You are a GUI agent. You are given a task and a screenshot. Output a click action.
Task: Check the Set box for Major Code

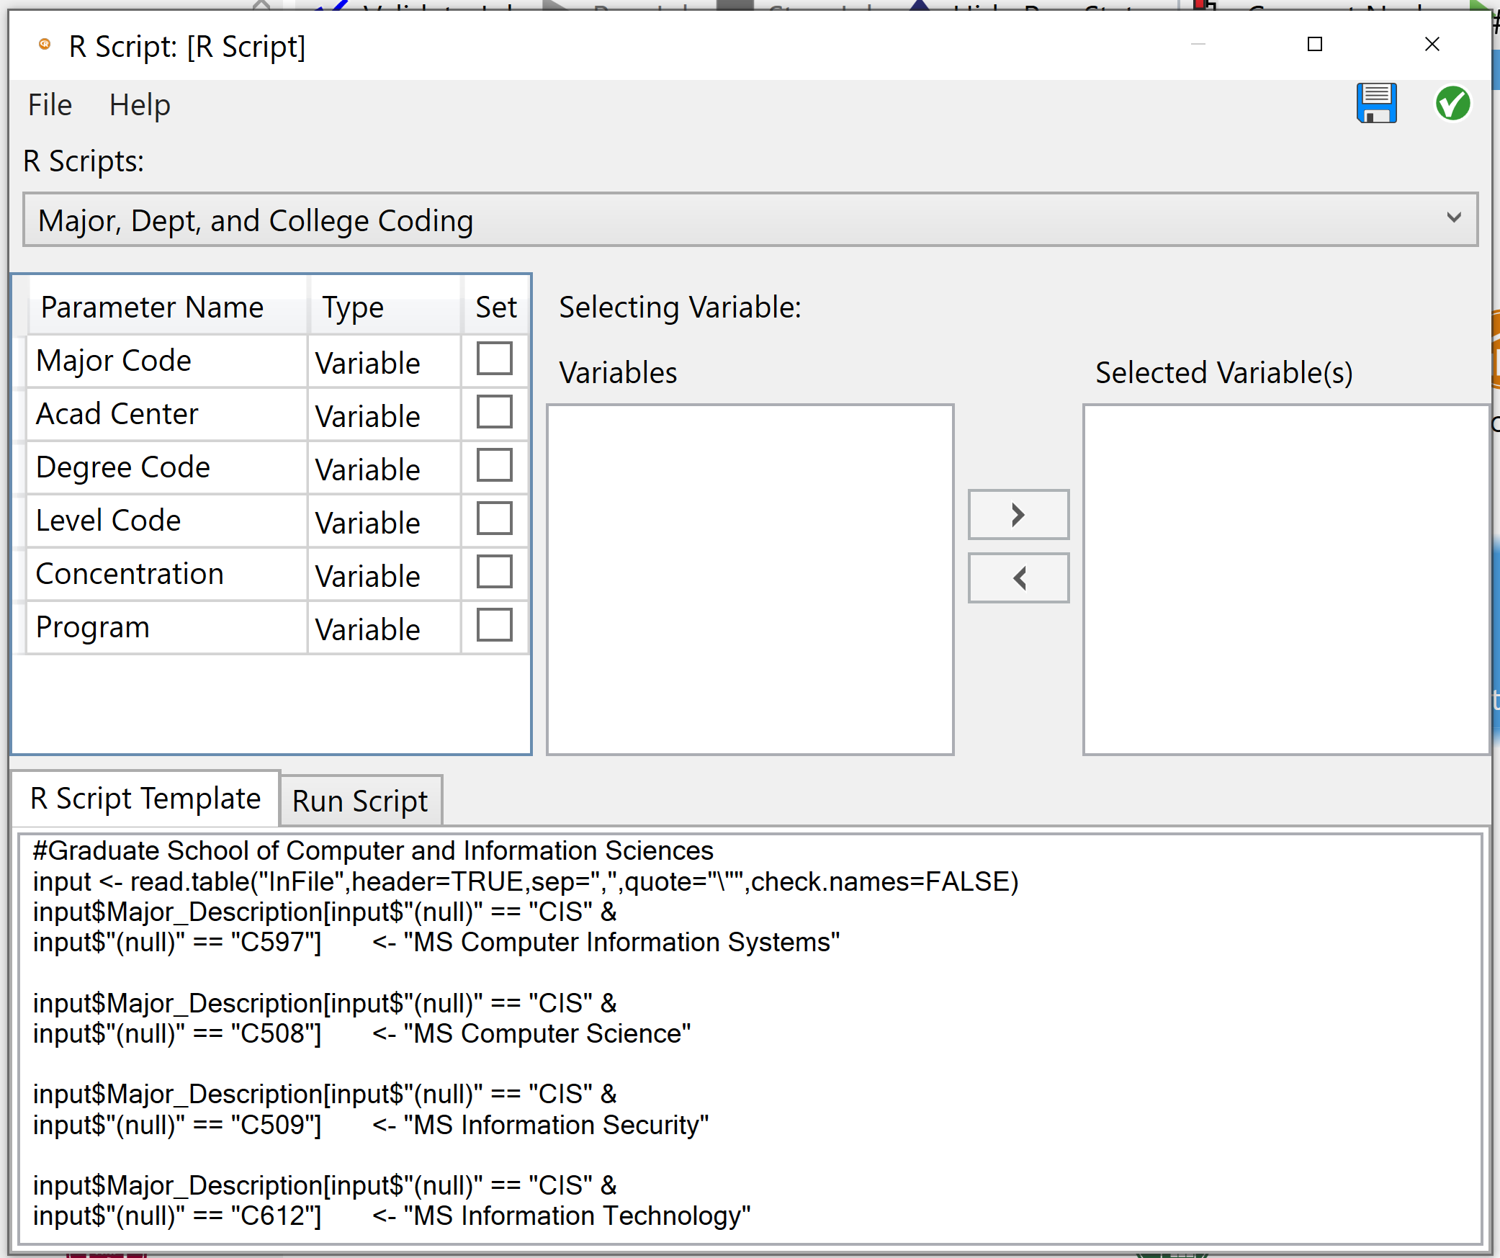(494, 359)
